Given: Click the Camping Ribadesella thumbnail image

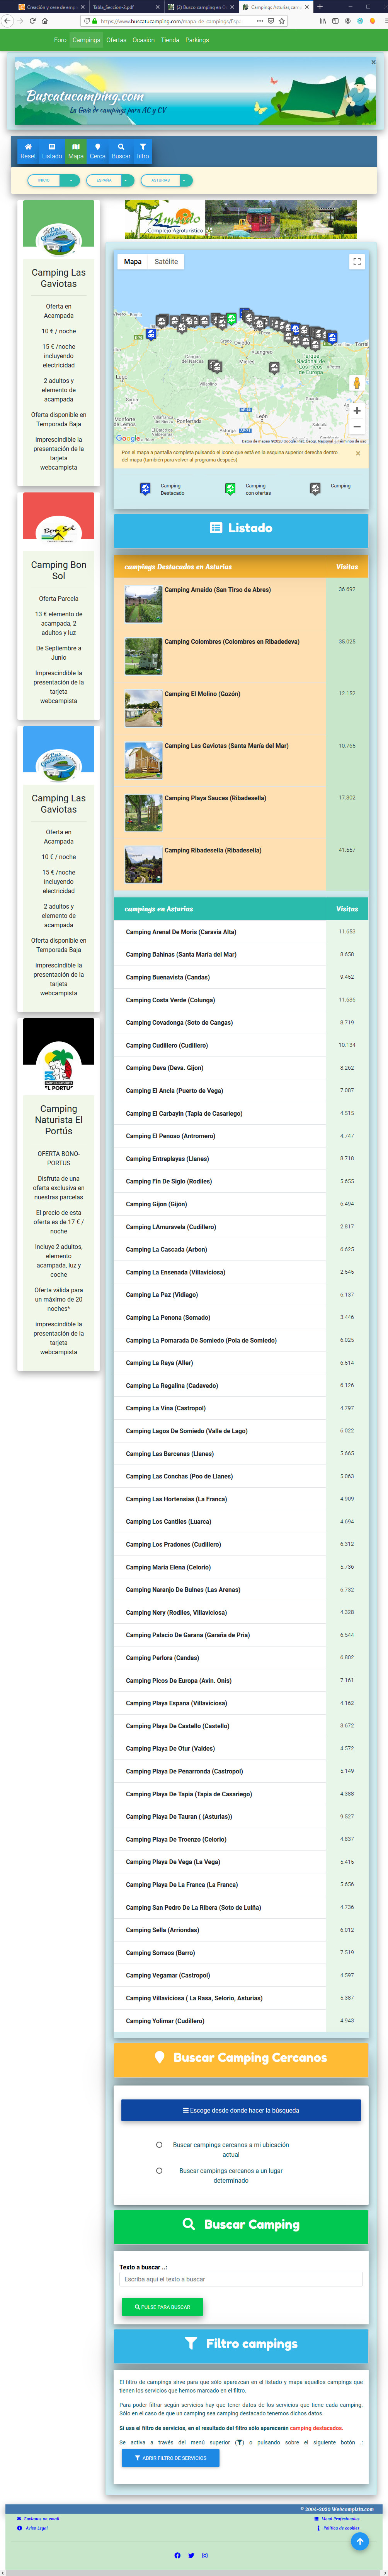Looking at the screenshot, I should click(144, 865).
